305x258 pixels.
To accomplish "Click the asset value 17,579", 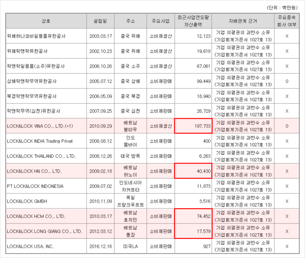I will [x=204, y=231].
